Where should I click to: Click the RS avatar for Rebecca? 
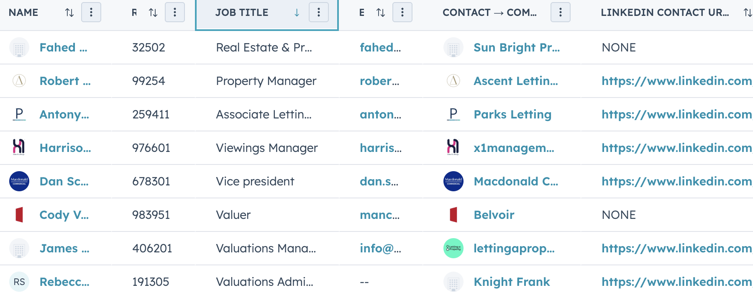[19, 282]
